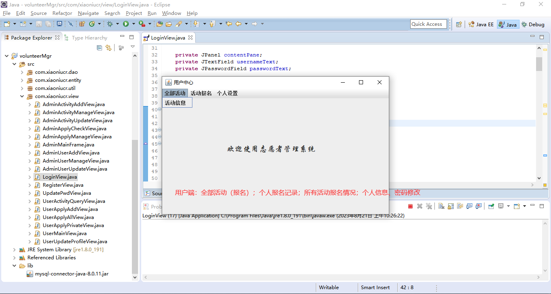Open the Debug button dropdown arrow
The image size is (551, 294).
pyautogui.click(x=117, y=24)
